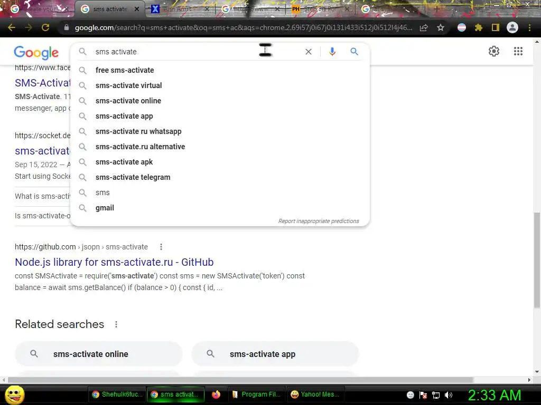
Task: Click the vertical page scrollbar thumb
Action: [537, 260]
